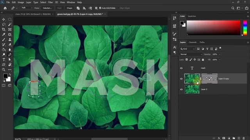Hide the Layer 0 layer
250x140 pixels.
(x=181, y=89)
